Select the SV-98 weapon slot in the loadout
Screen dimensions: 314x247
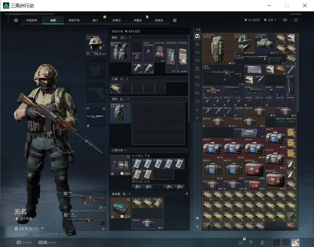tap(85, 221)
